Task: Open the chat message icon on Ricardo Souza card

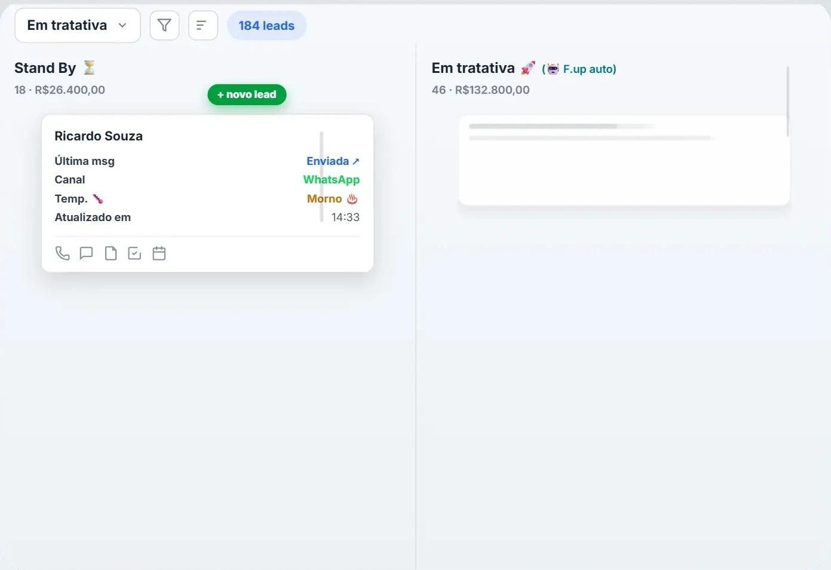Action: pos(87,253)
